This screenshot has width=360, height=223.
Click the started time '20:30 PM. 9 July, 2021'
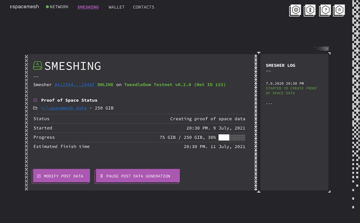coord(216,128)
